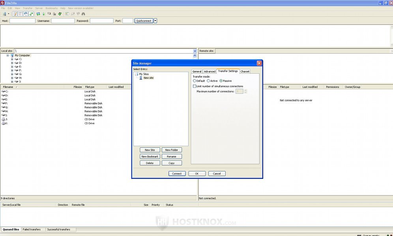Toggle the local directory tree icon
393x236 pixels.
pyautogui.click(x=21, y=14)
